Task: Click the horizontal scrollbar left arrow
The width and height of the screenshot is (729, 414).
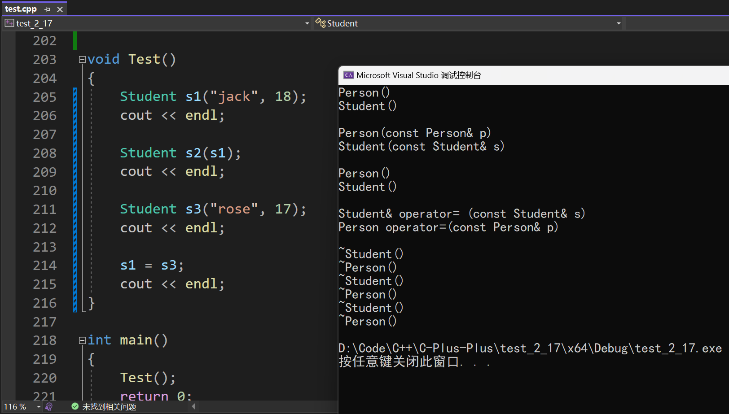Action: point(193,406)
